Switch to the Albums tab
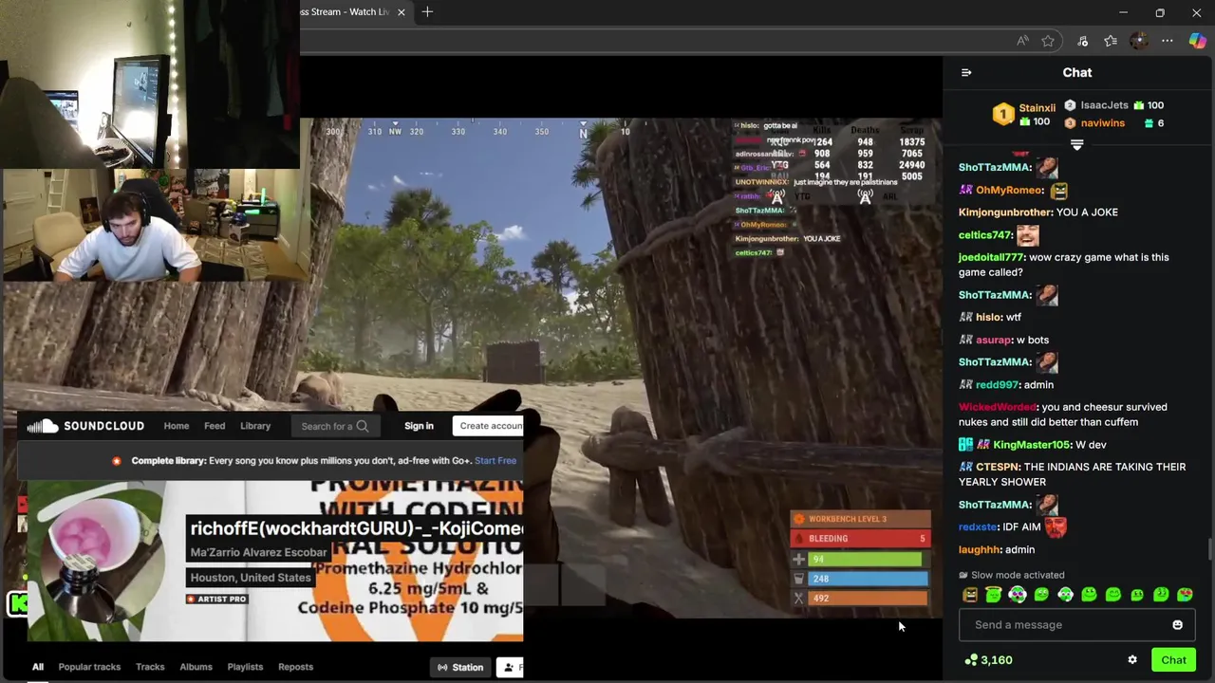1215x683 pixels. coord(196,667)
